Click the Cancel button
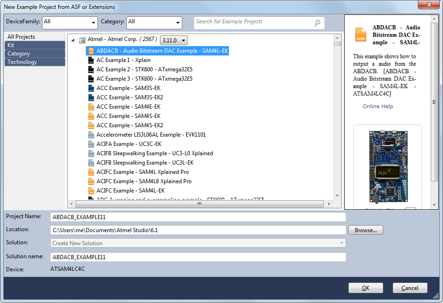The image size is (443, 303). pos(410,288)
